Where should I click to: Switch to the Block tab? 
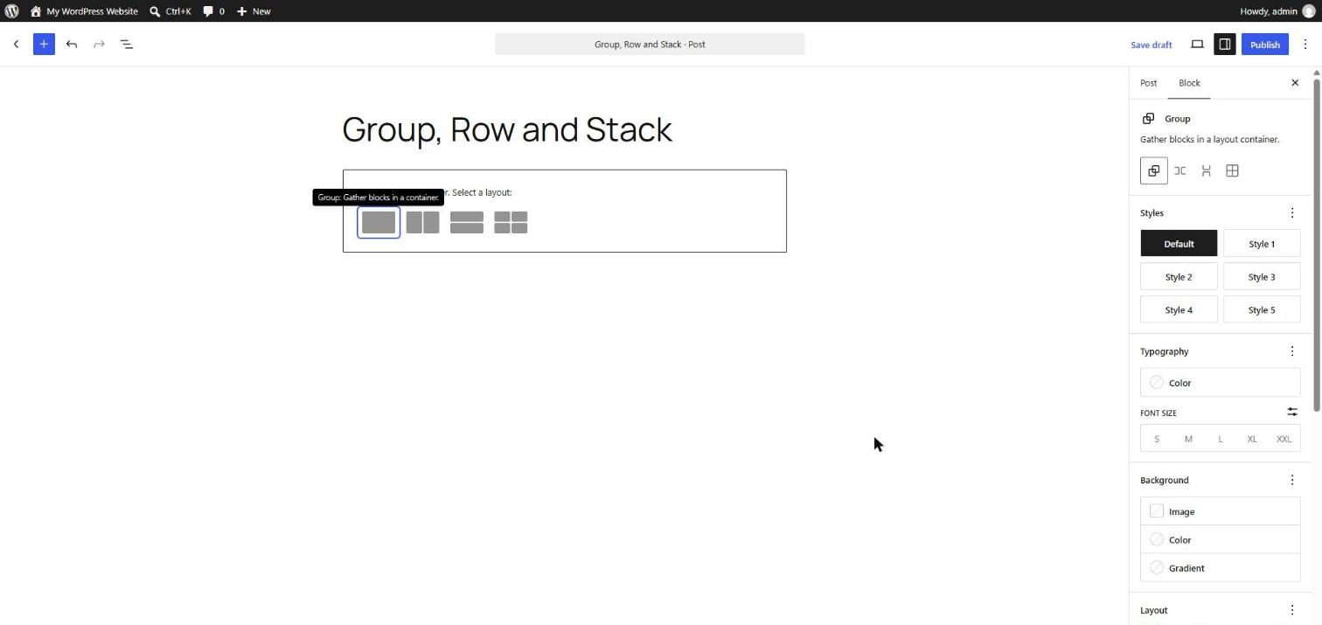coord(1189,83)
